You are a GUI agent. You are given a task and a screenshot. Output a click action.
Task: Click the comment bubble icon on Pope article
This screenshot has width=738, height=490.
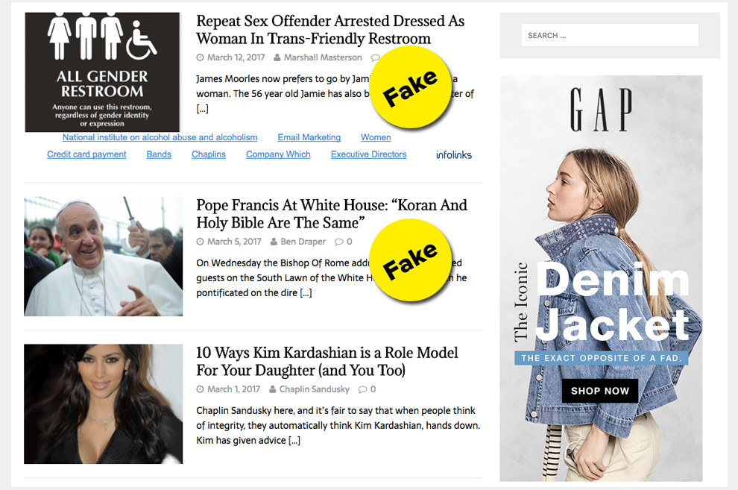pos(338,242)
